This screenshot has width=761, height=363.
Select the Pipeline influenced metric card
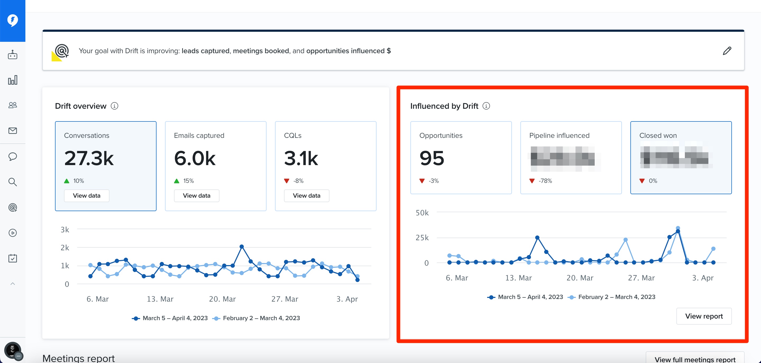click(x=571, y=158)
